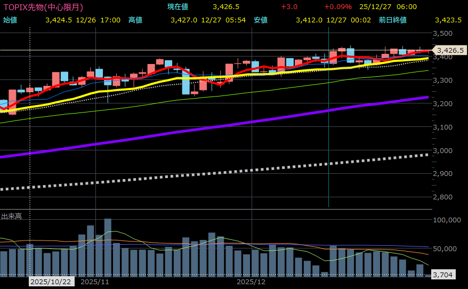
Task: Click the tallest volume bar
Action: click(108, 246)
